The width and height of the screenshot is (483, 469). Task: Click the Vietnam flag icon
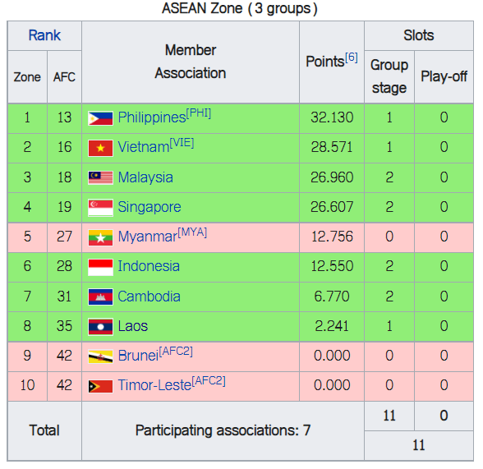point(100,148)
